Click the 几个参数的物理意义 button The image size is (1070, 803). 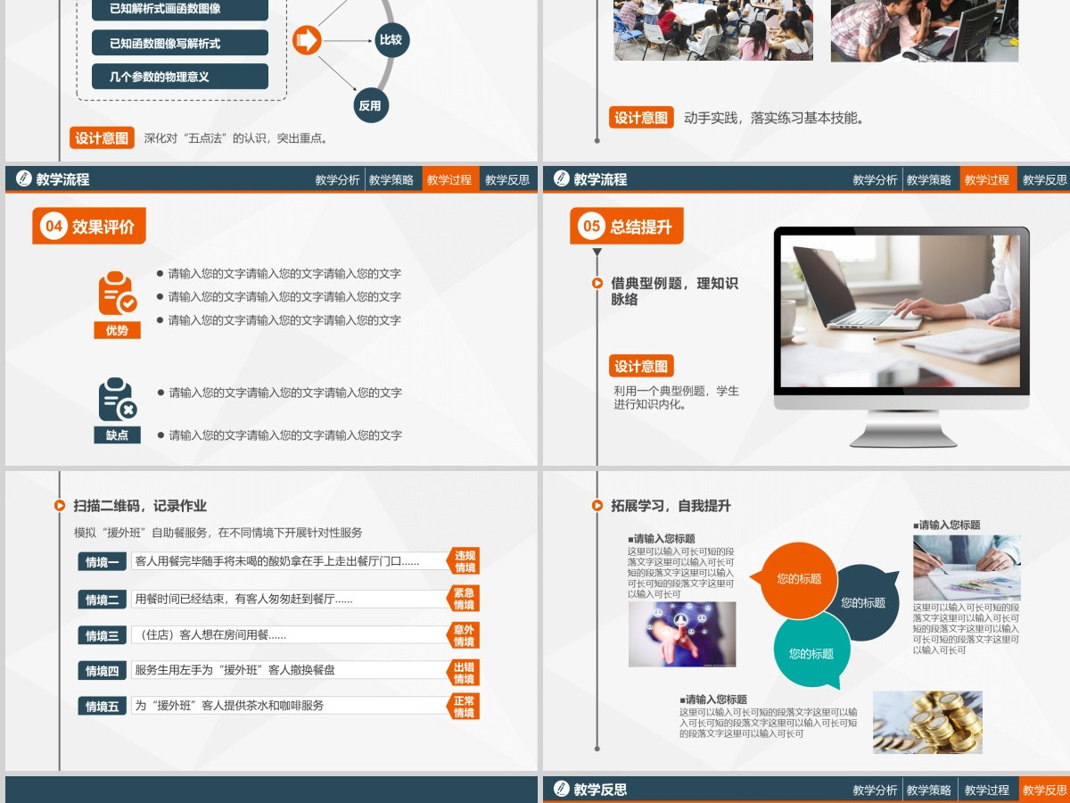179,77
